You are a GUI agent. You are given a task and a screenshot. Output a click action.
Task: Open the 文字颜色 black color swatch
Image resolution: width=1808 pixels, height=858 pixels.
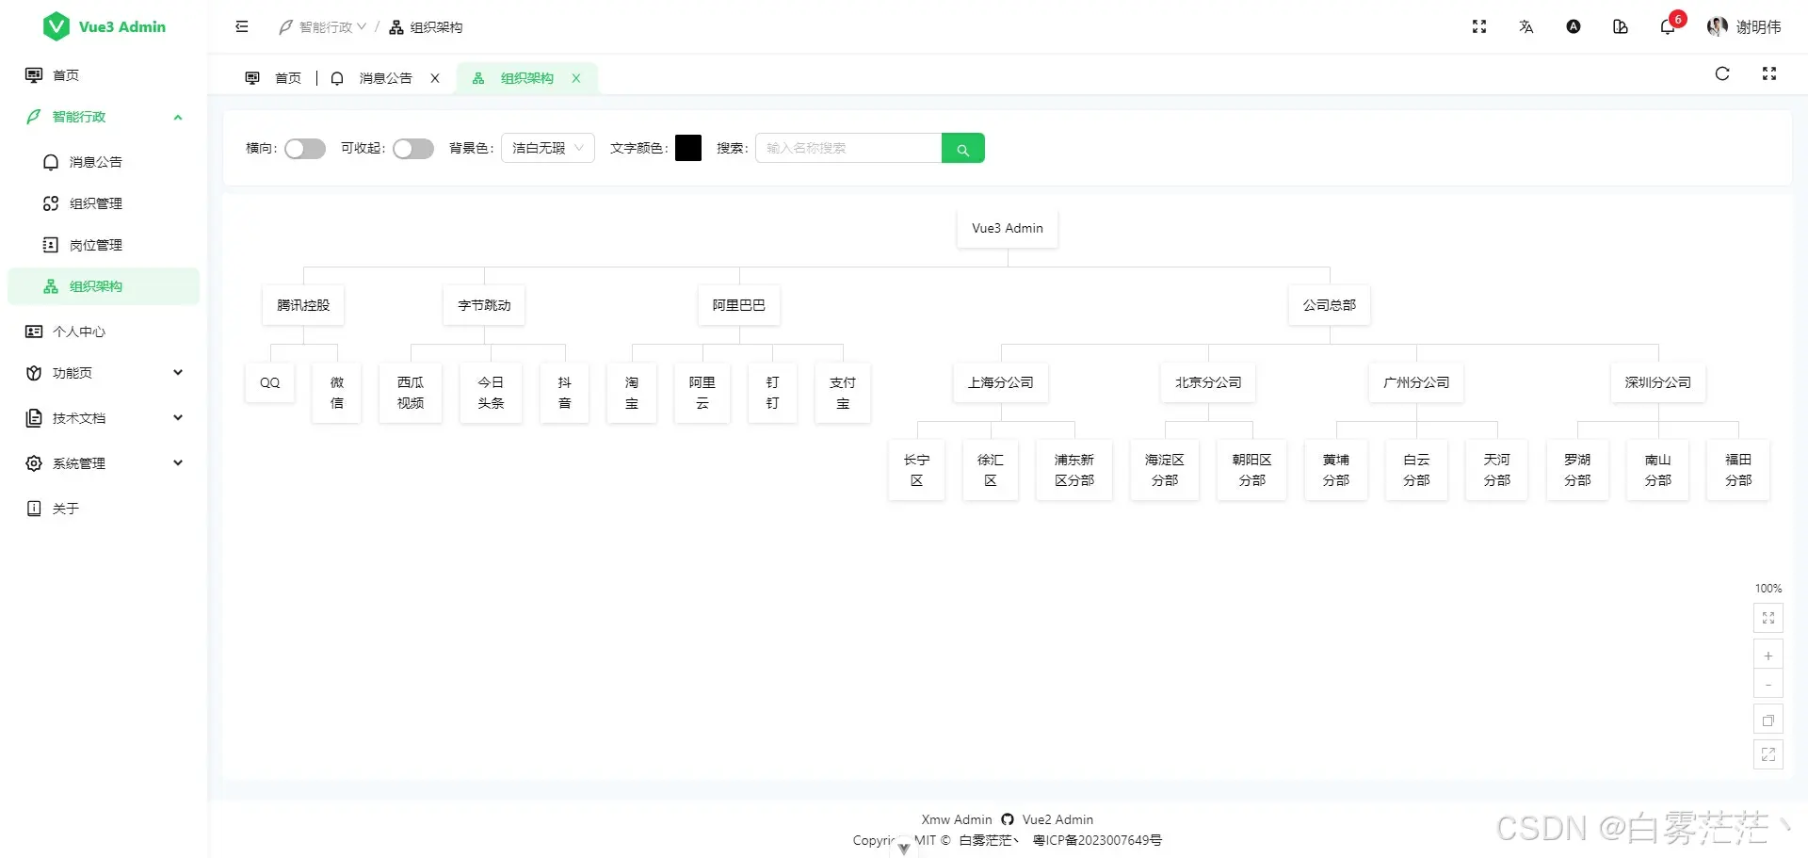tap(688, 148)
